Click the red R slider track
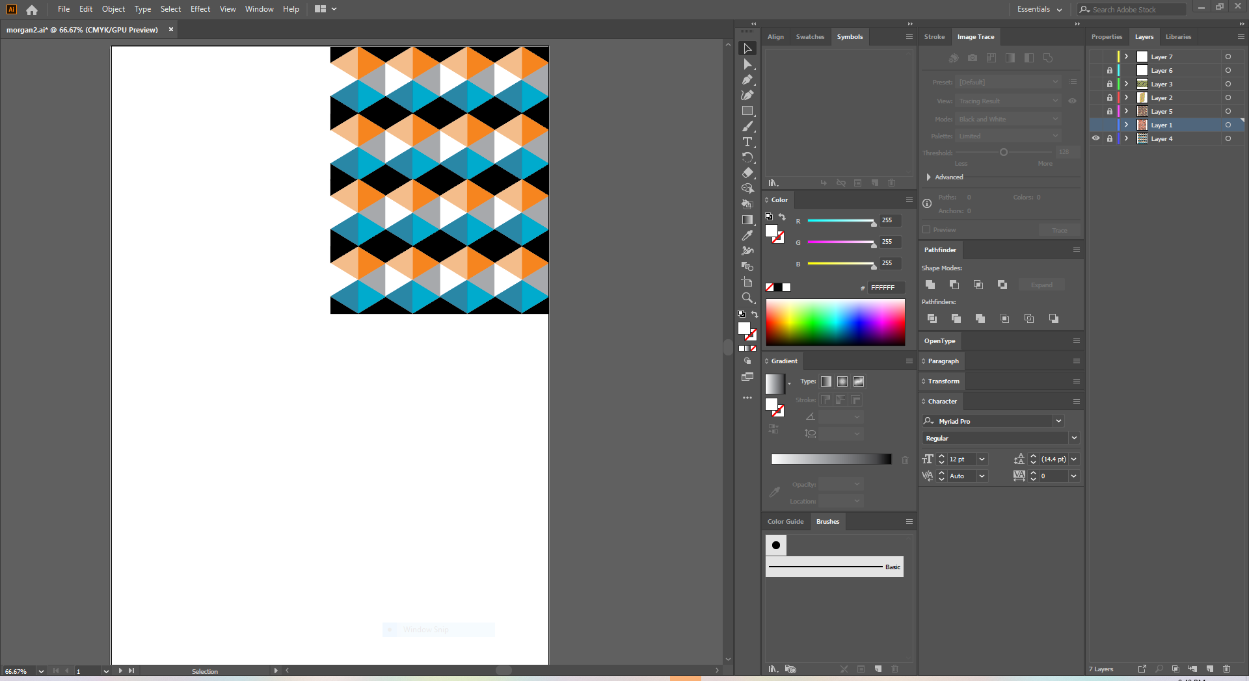 [840, 221]
